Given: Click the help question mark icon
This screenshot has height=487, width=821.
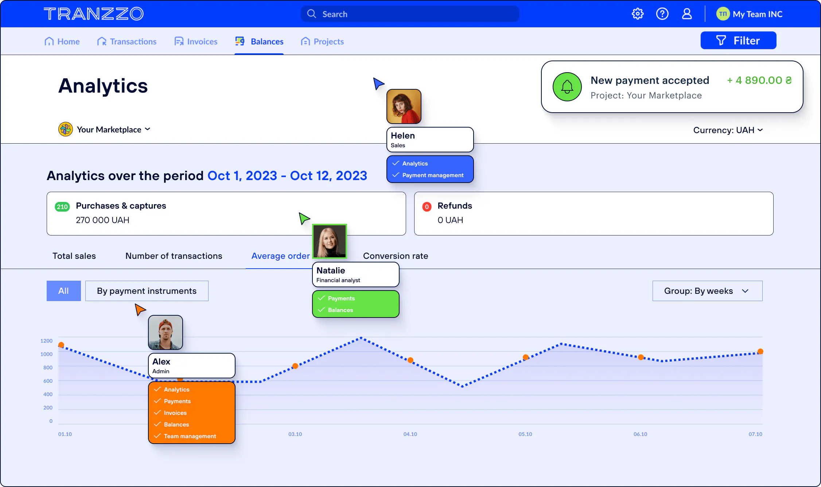Looking at the screenshot, I should (662, 14).
